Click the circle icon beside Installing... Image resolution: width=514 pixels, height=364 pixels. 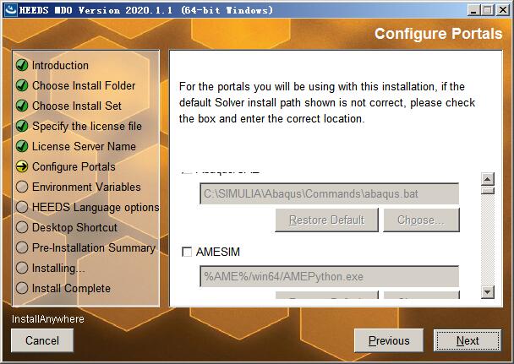(x=22, y=268)
